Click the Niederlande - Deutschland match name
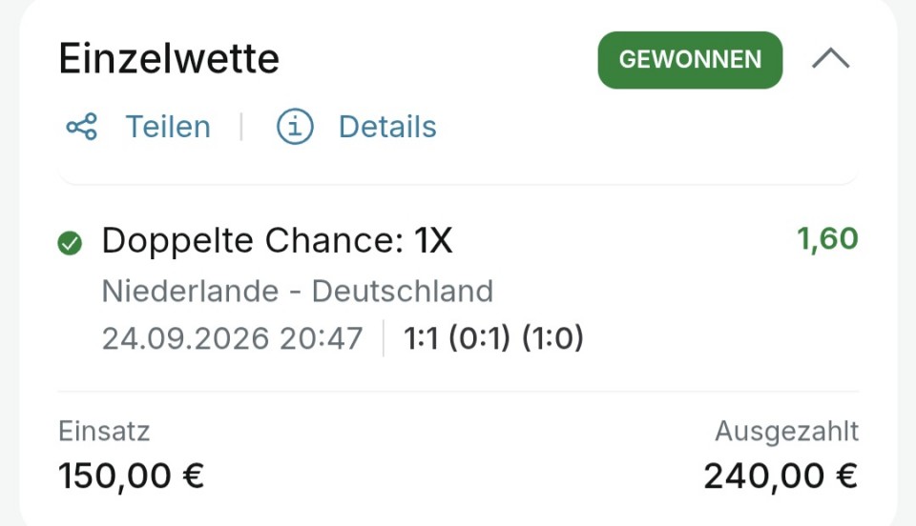The width and height of the screenshot is (916, 526). tap(298, 291)
